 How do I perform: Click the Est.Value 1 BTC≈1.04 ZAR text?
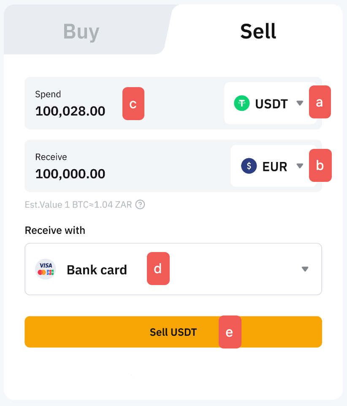point(79,205)
